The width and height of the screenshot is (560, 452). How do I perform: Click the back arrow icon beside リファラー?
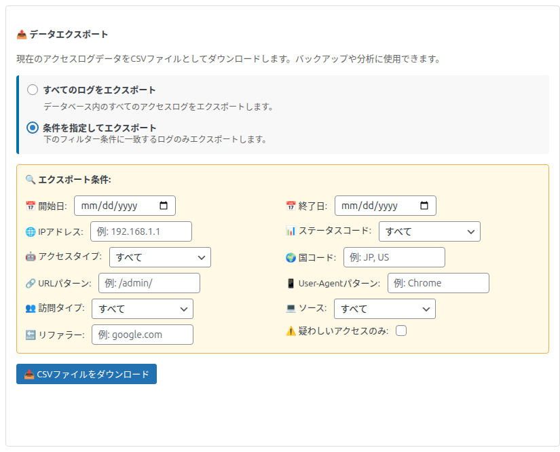(31, 335)
